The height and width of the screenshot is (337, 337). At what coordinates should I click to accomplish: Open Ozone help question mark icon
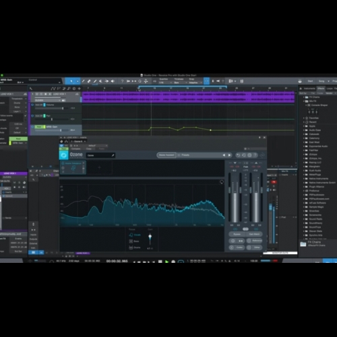pos(255,155)
